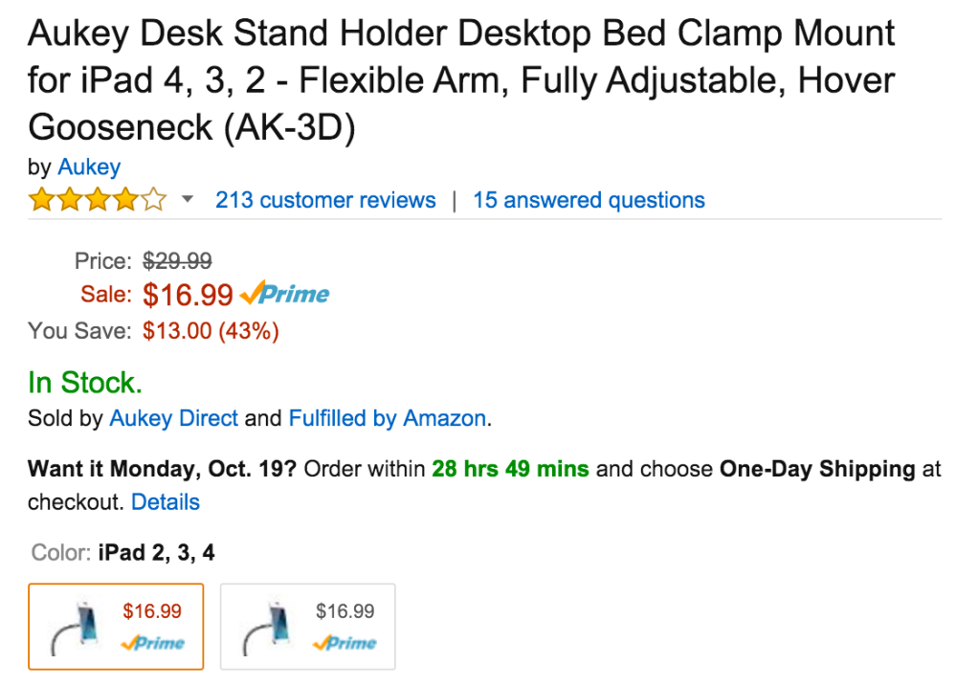956x686 pixels.
Task: Click the four-star rating icons
Action: pos(97,201)
